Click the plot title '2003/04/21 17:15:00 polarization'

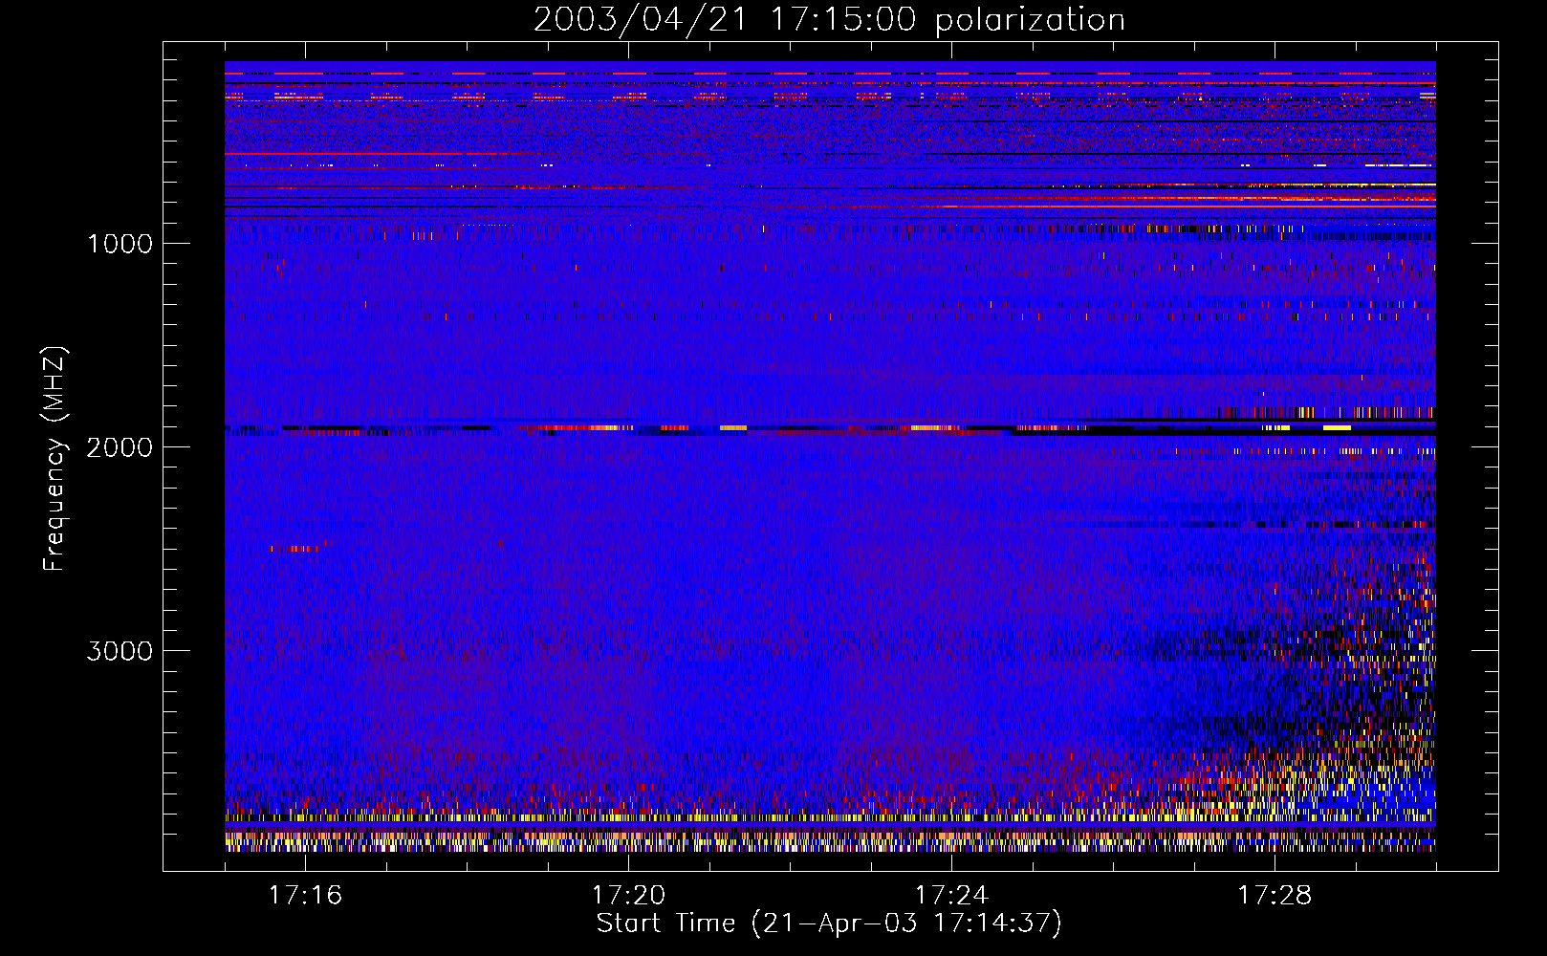tap(829, 19)
